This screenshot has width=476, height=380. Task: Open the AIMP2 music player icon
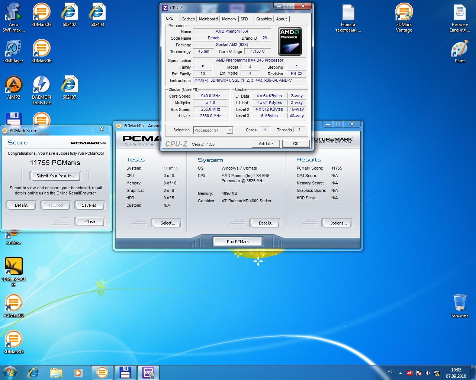pos(13,88)
